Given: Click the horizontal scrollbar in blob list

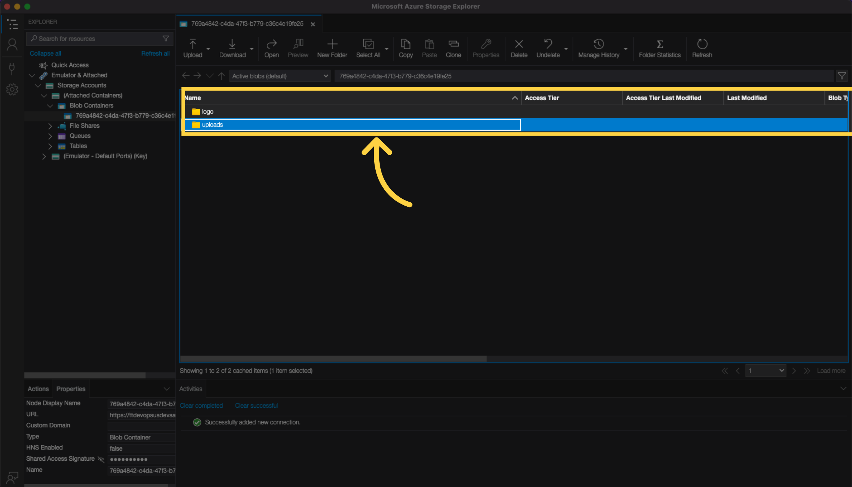Looking at the screenshot, I should pos(333,359).
